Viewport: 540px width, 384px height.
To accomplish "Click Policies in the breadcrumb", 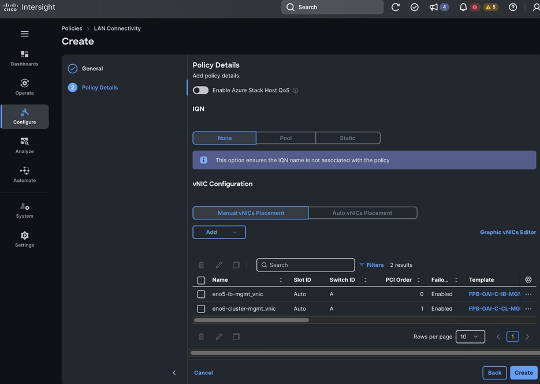I will (x=72, y=28).
